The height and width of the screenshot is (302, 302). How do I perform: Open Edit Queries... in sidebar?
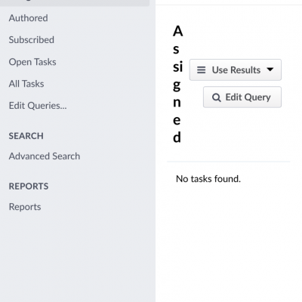point(38,106)
